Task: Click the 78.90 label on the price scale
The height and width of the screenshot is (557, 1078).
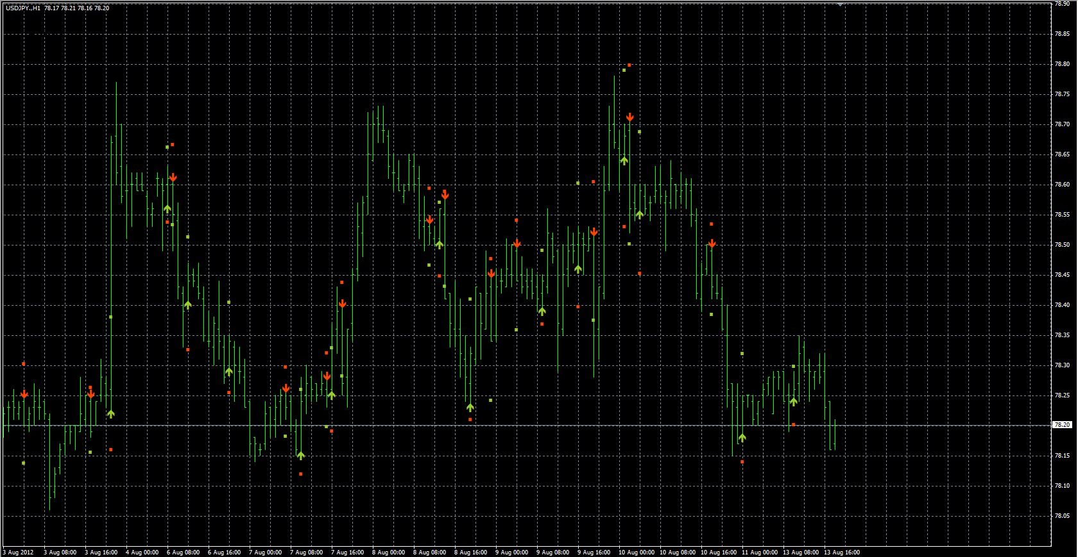Action: point(1062,4)
